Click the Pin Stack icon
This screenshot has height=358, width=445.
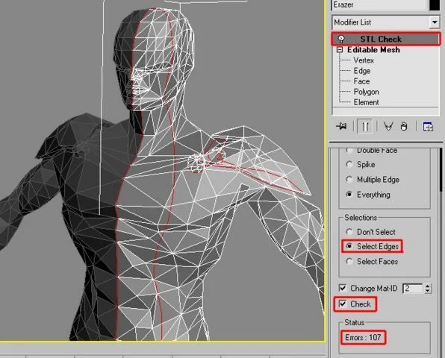point(341,126)
